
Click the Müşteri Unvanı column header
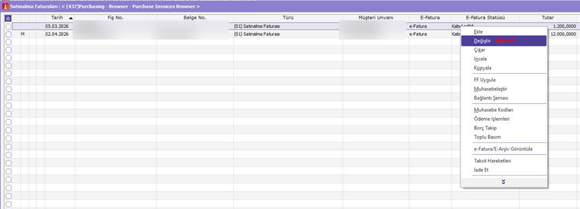[376, 18]
